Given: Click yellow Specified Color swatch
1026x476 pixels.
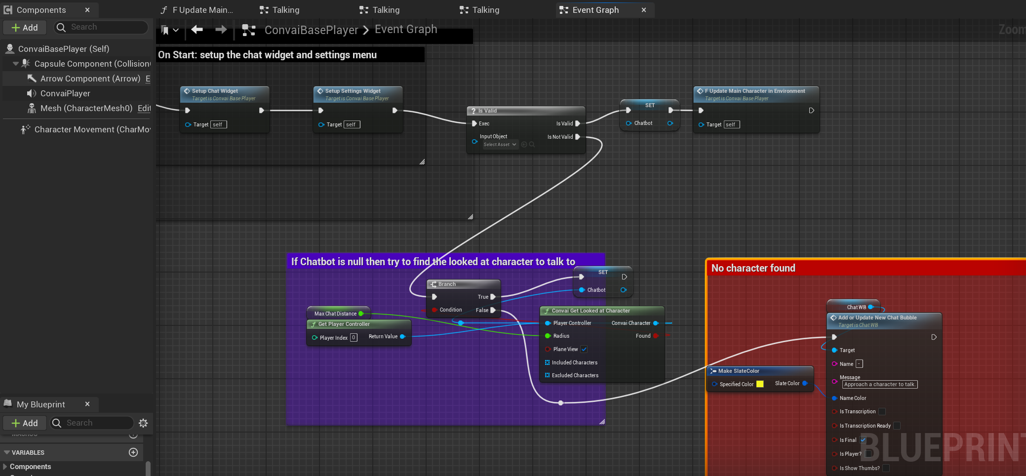Looking at the screenshot, I should [x=760, y=384].
